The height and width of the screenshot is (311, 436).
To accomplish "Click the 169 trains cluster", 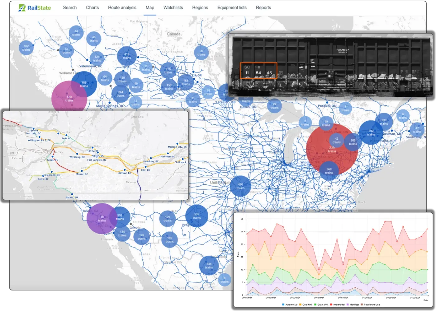I will click(122, 79).
